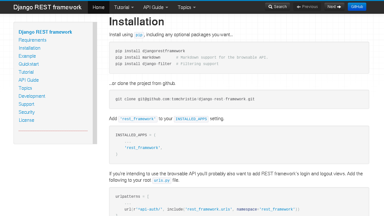Open the GitHub button
Image resolution: width=384 pixels, height=216 pixels.
(357, 7)
